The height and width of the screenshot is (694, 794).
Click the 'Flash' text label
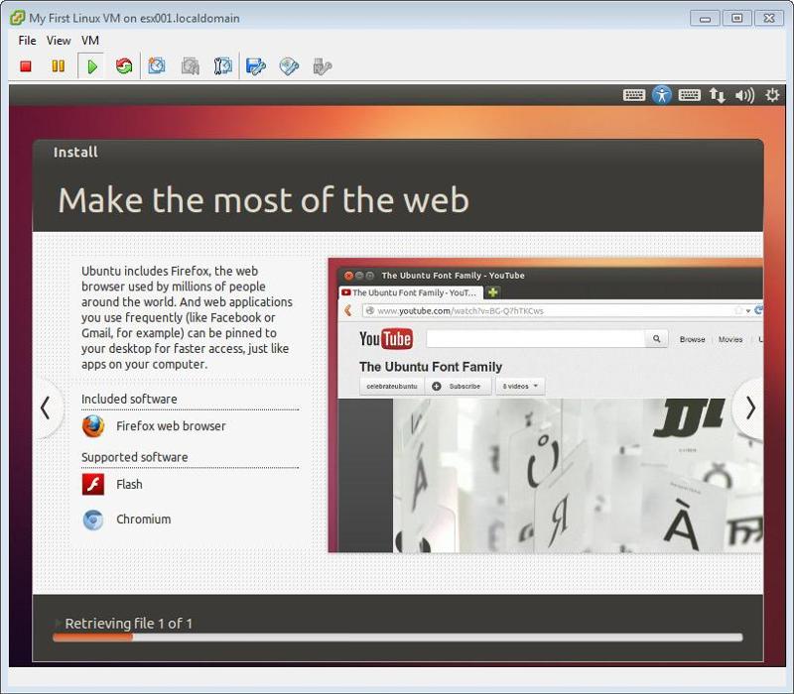(129, 485)
